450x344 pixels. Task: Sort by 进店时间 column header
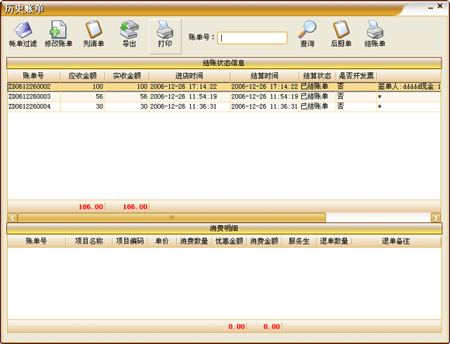pyautogui.click(x=189, y=76)
